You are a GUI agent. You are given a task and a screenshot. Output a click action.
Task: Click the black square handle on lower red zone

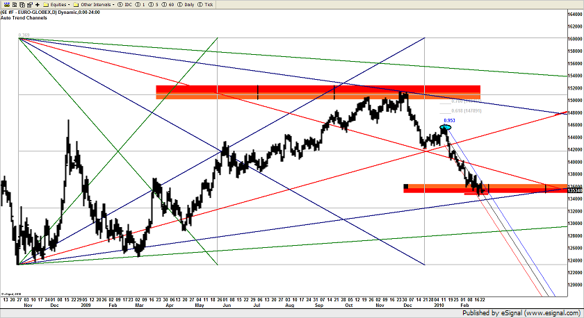pyautogui.click(x=406, y=185)
